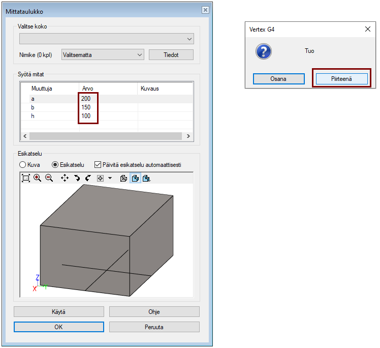Select the wireframe display mode icon
This screenshot has width=380, height=348.
[123, 178]
